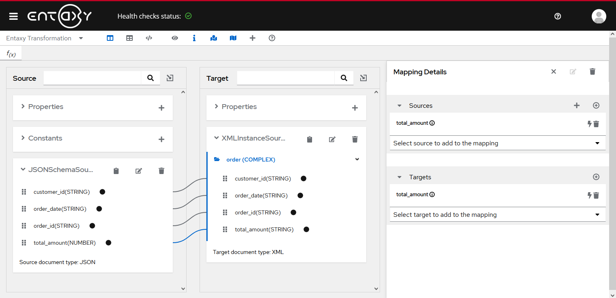Image resolution: width=616 pixels, height=298 pixels.
Task: Click the edit icon for XMLInstanceSource document
Action: click(x=332, y=139)
